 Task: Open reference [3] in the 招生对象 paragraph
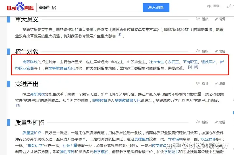[190, 67]
